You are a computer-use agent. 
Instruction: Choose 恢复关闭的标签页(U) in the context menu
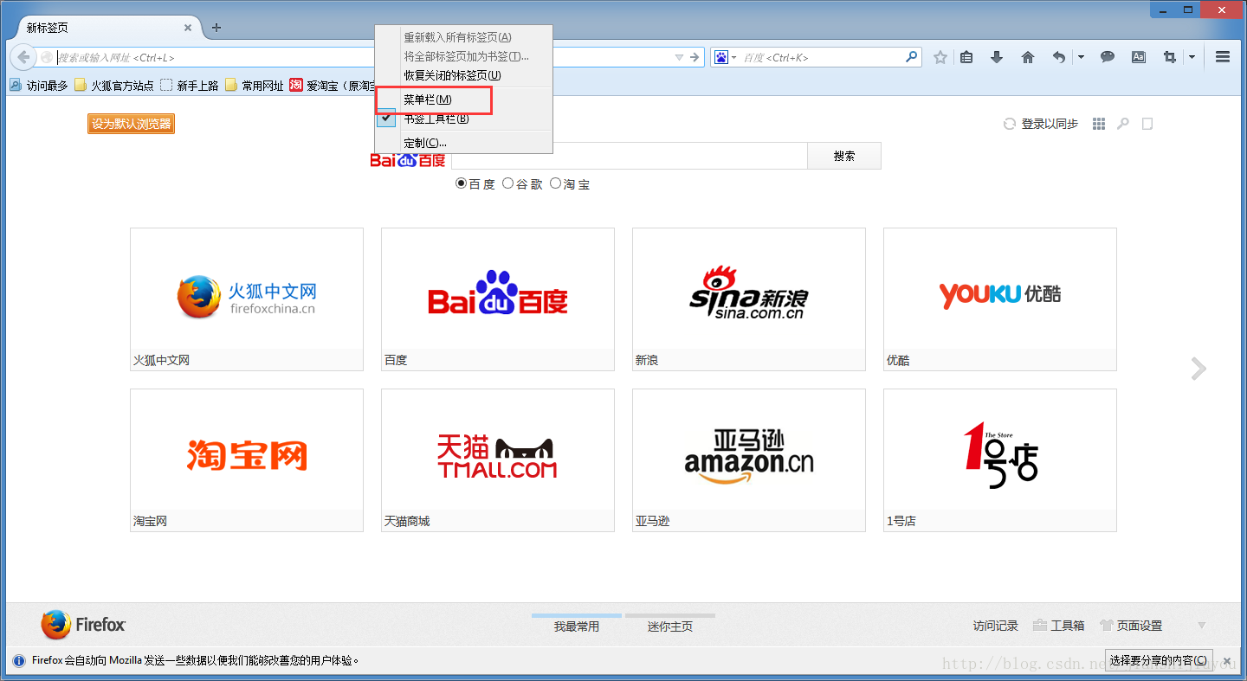463,75
